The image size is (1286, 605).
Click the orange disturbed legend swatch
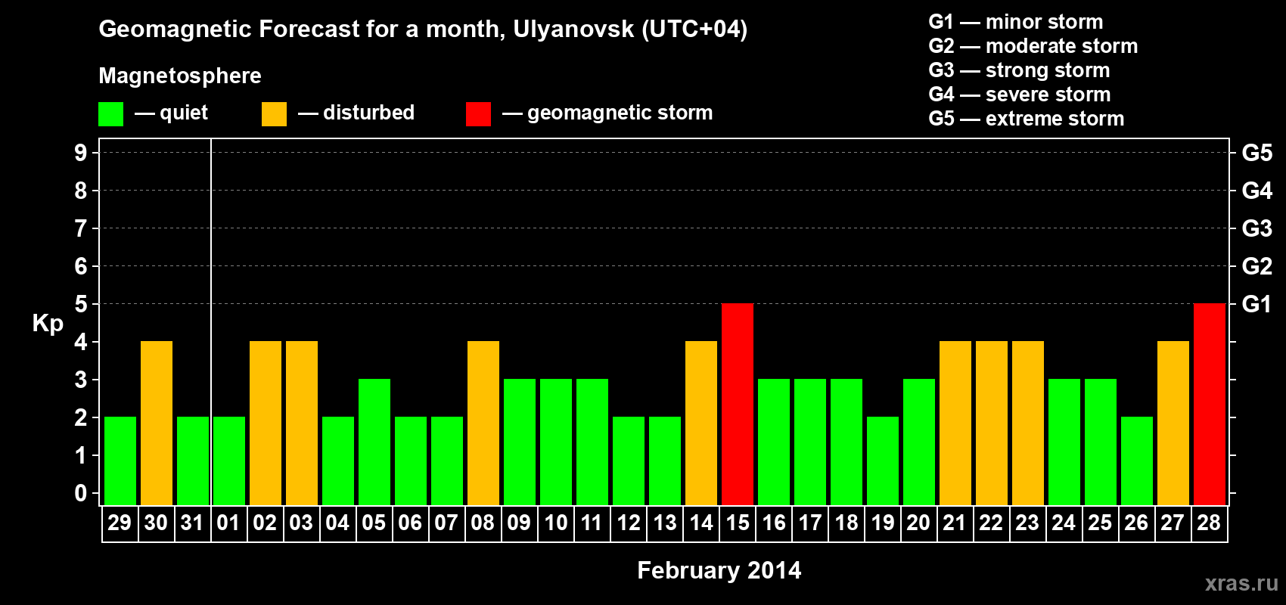[x=274, y=114]
